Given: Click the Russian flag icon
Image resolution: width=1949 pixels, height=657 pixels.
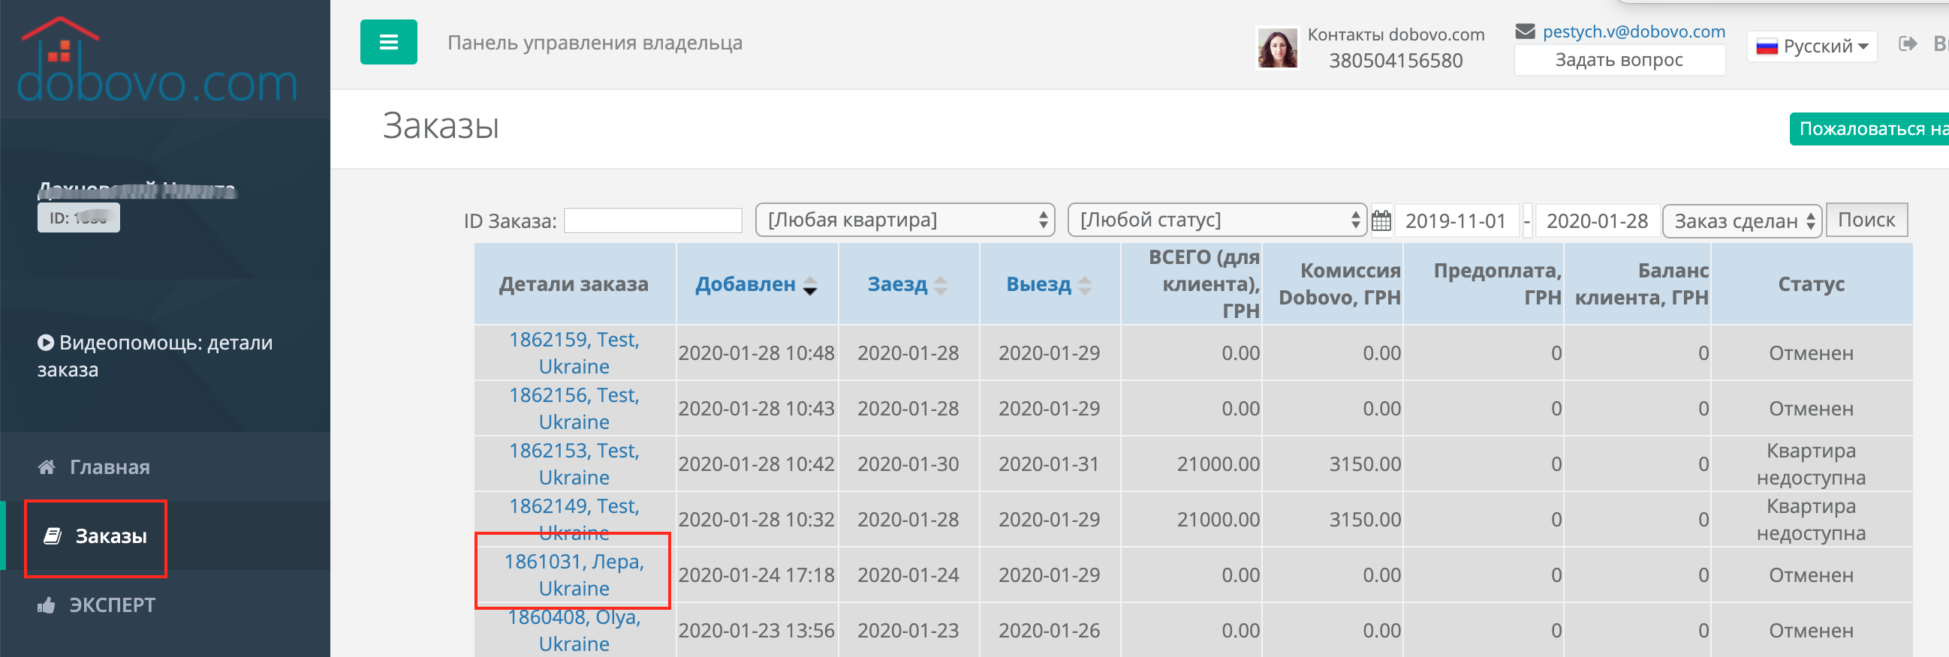Looking at the screenshot, I should click(1767, 46).
